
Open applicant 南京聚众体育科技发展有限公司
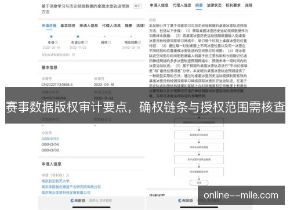click(x=66, y=193)
